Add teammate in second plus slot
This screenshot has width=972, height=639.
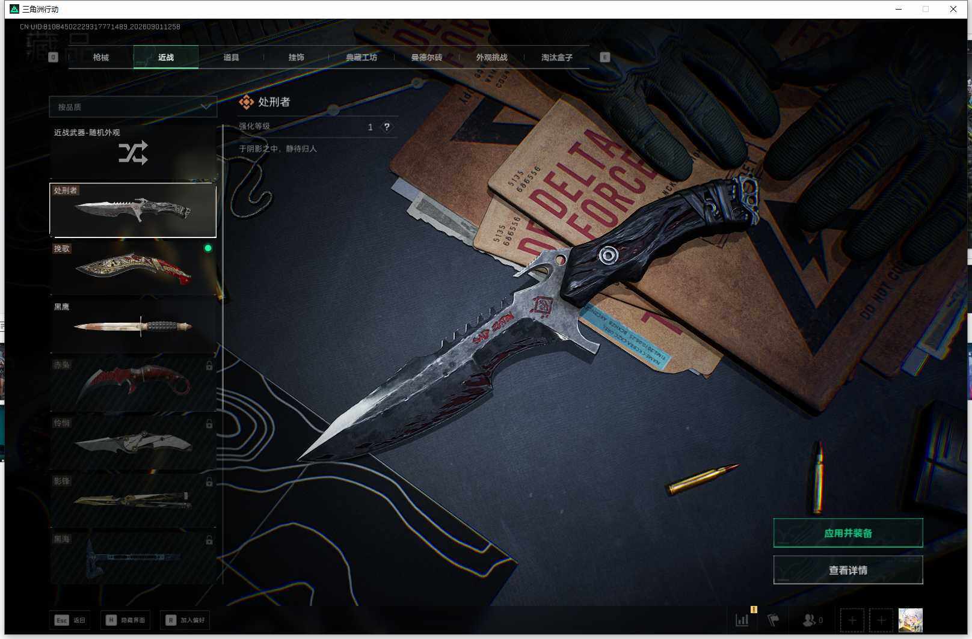tap(881, 620)
